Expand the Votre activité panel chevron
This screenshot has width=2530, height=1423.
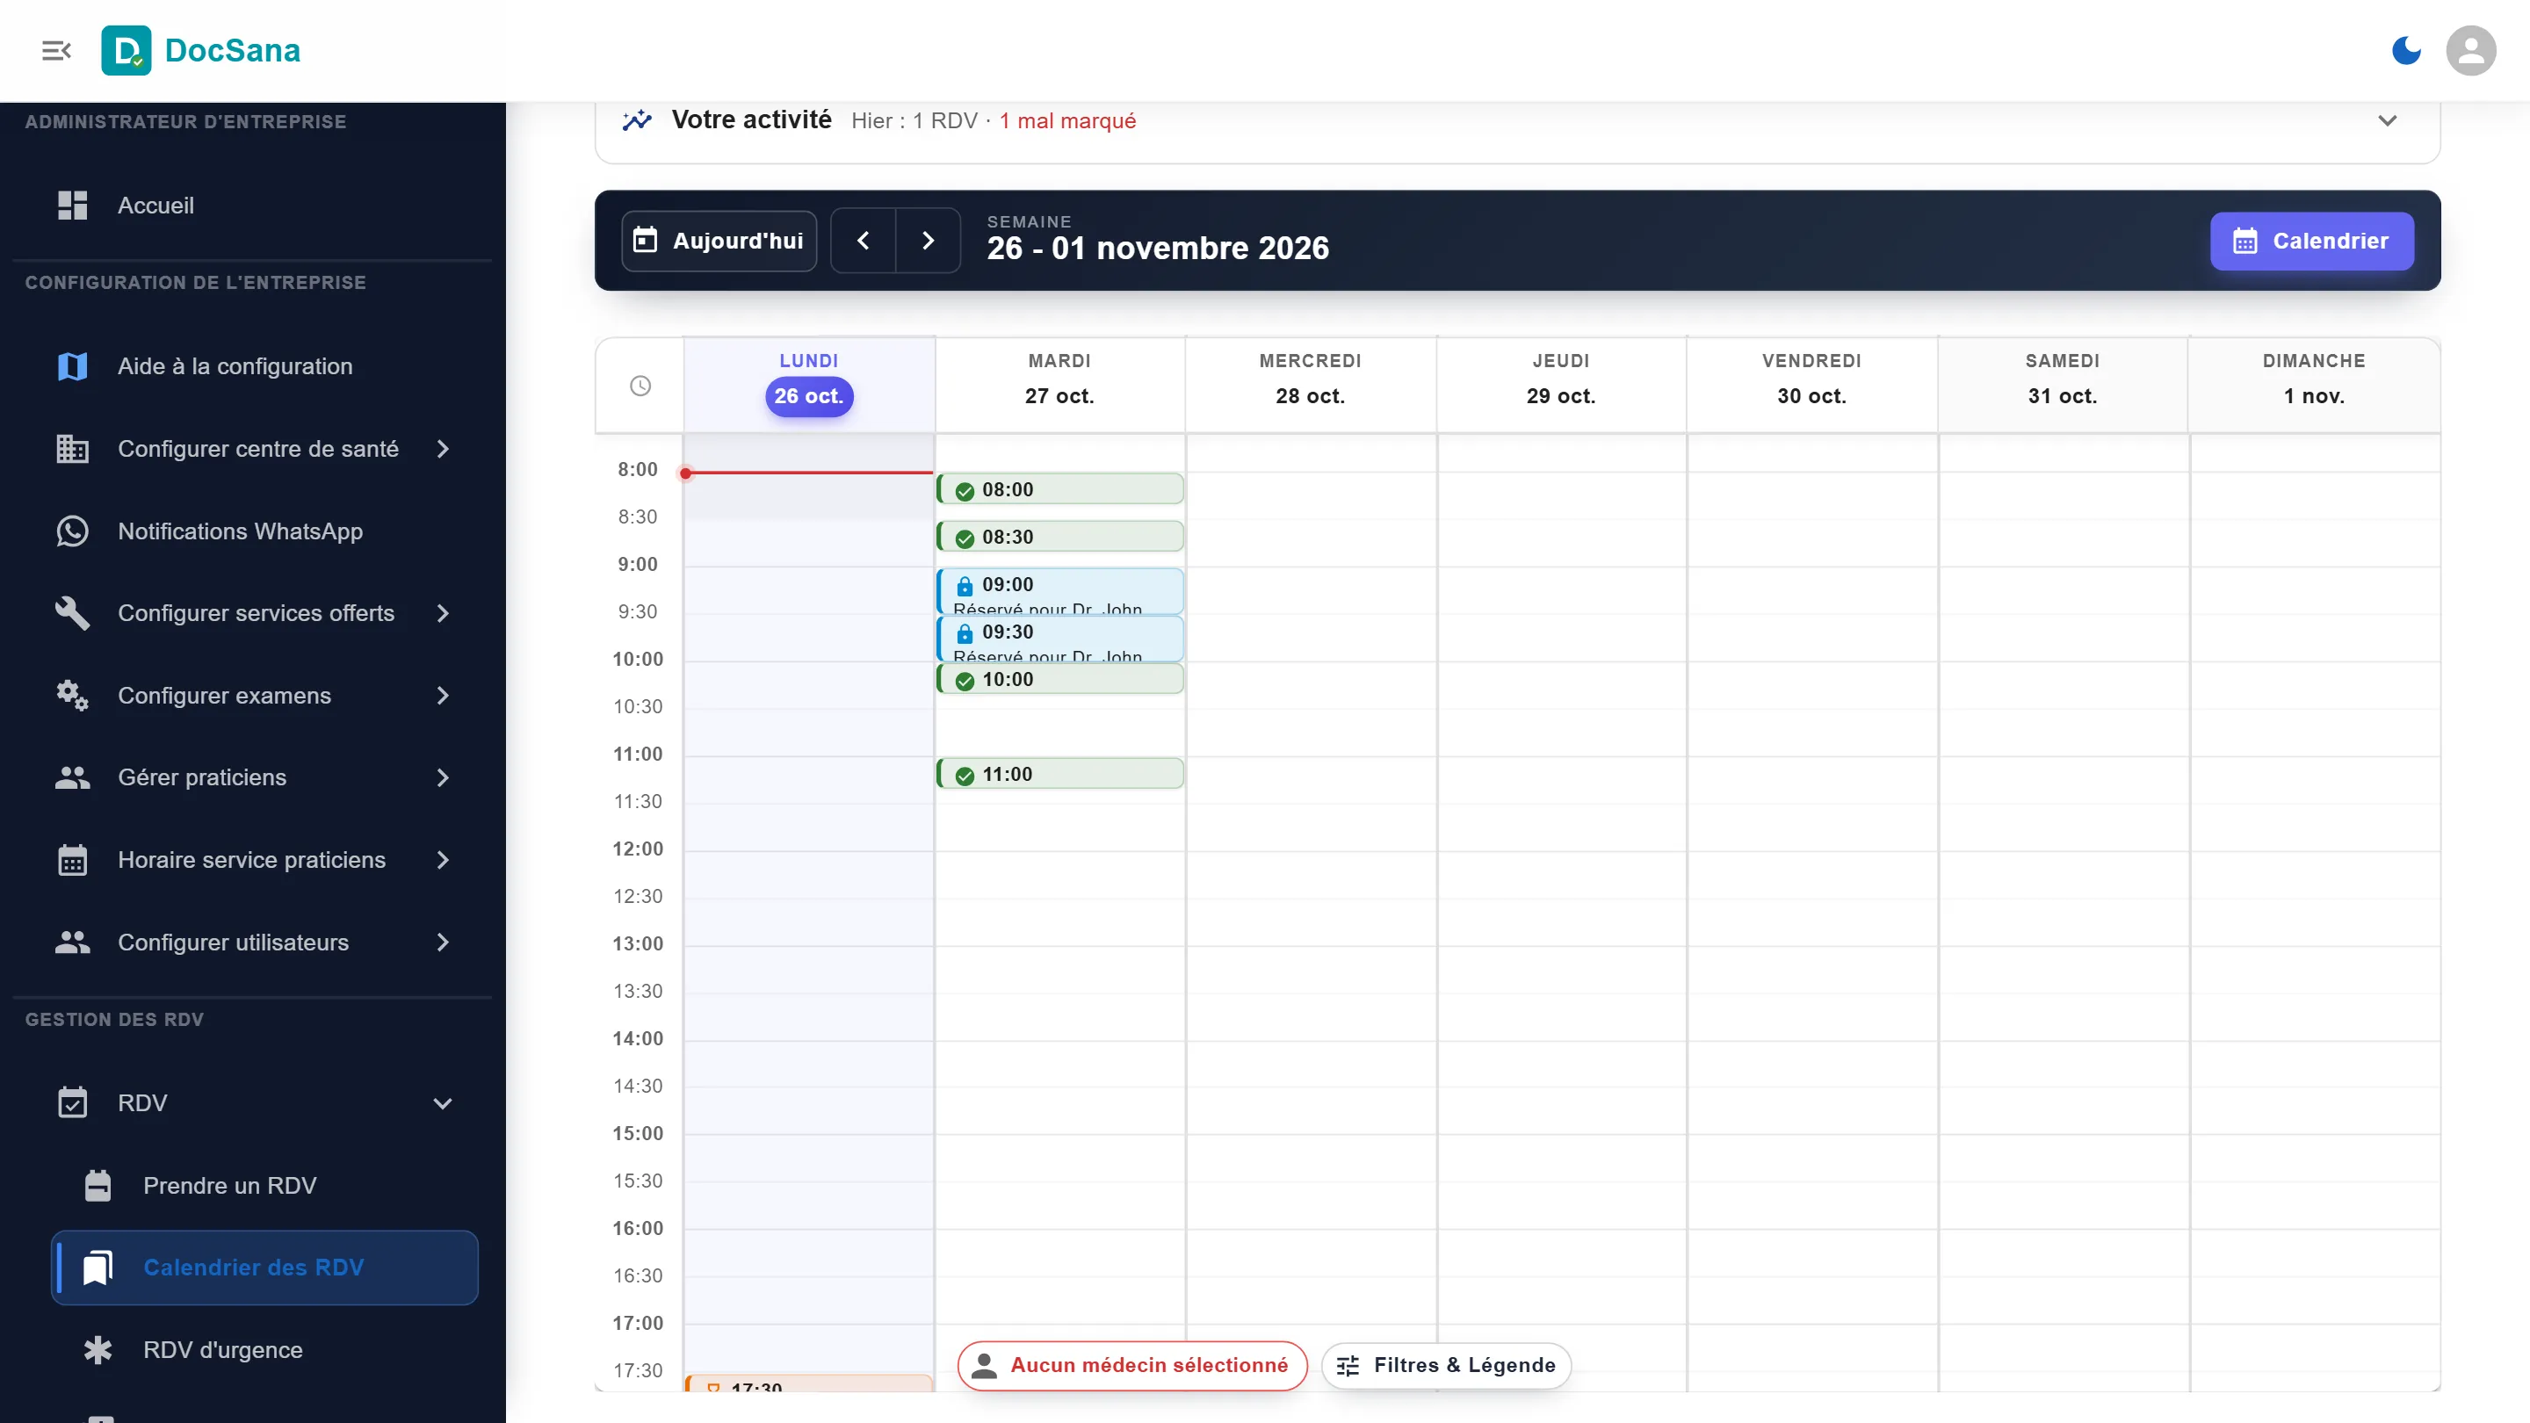tap(2387, 121)
